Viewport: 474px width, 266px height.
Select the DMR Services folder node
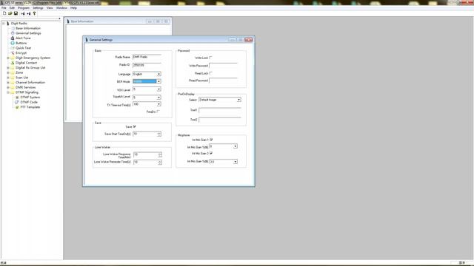click(25, 87)
